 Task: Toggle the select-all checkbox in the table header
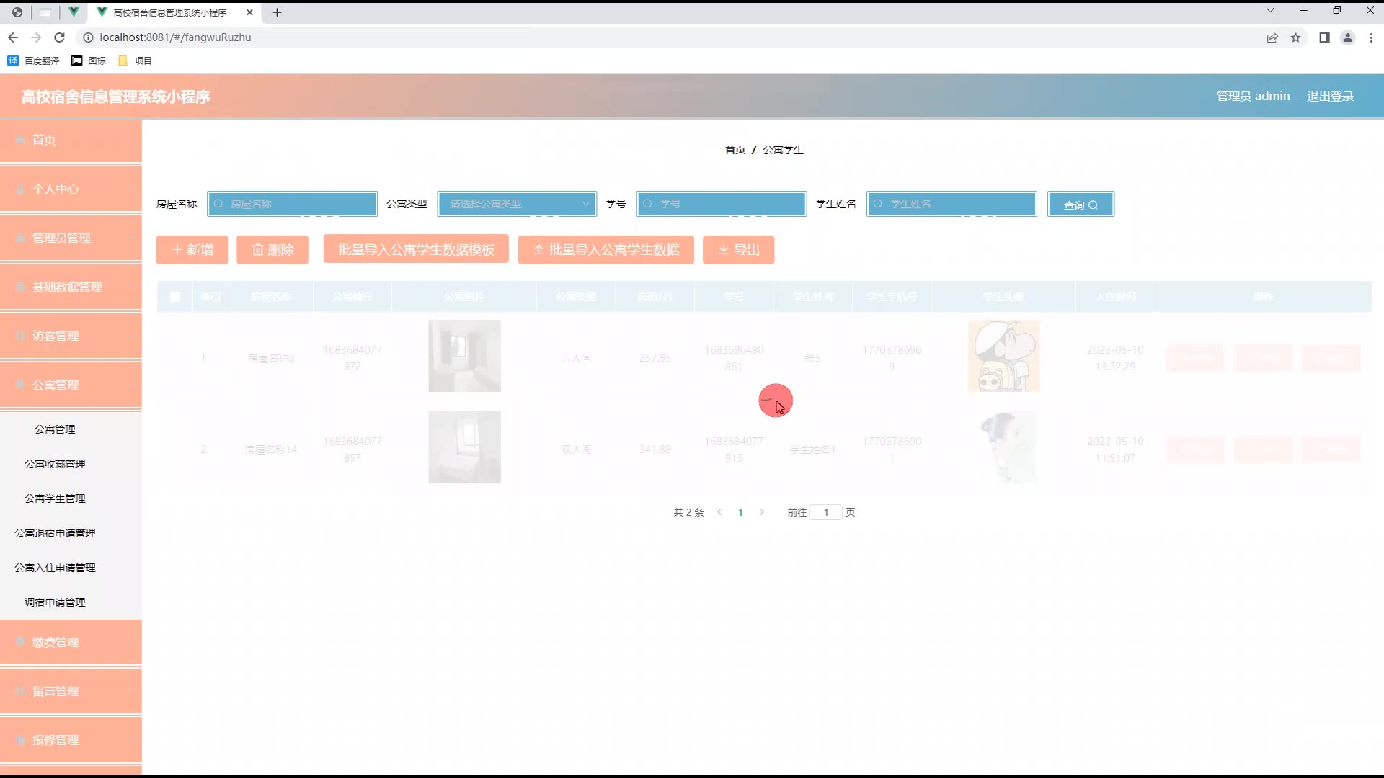[x=175, y=297]
